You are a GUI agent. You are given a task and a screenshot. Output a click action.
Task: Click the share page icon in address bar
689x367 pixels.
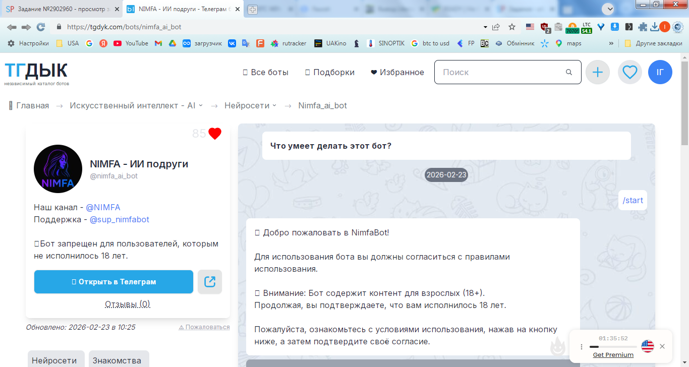[x=496, y=27]
